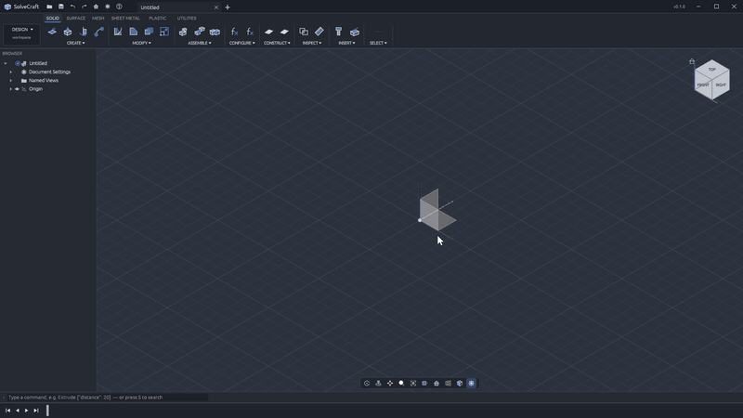
Task: Click the home icon in the title bar
Action: coord(96,7)
